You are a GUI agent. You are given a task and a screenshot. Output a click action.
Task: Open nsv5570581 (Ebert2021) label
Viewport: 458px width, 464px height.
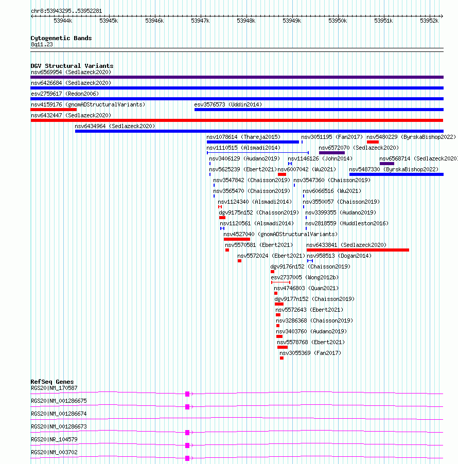tap(259, 245)
